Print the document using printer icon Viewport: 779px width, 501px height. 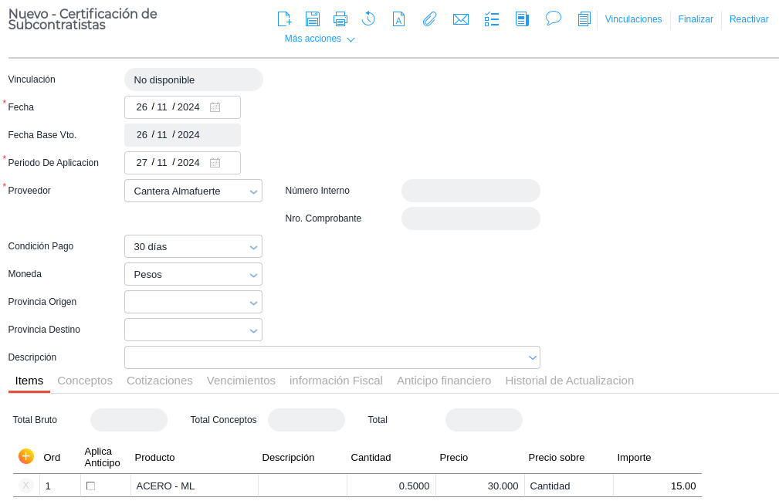coord(340,19)
